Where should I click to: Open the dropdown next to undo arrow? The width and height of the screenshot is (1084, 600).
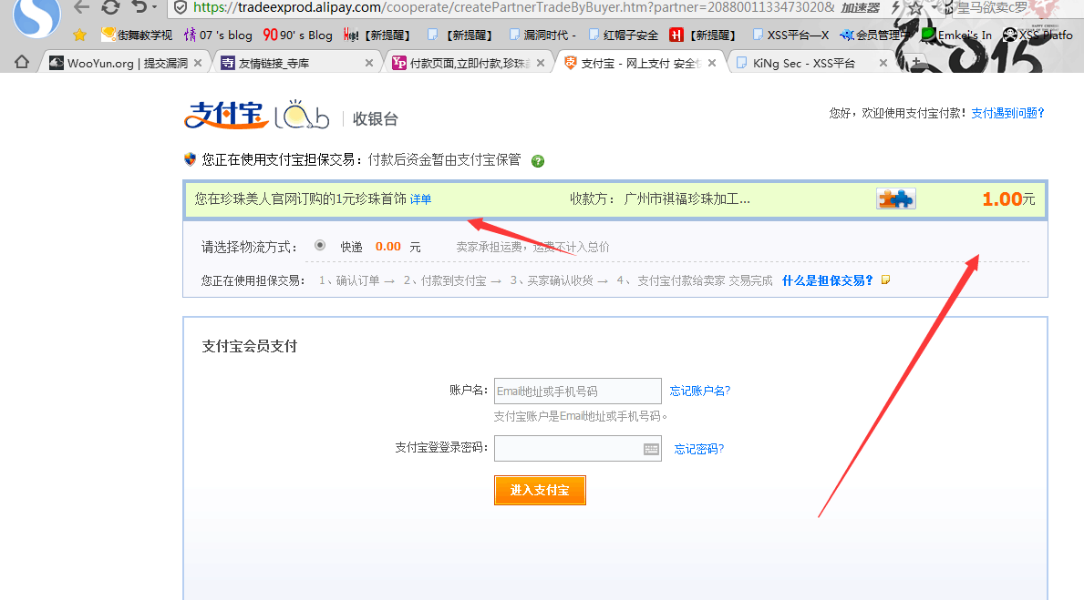click(x=154, y=7)
